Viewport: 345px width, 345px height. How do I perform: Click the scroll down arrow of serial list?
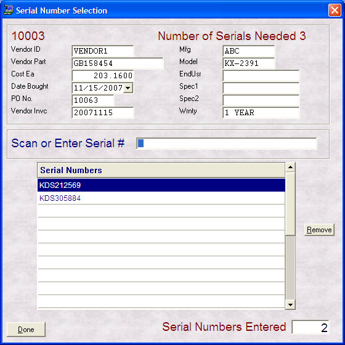click(290, 305)
